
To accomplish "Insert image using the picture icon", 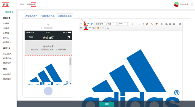I will (85, 24).
